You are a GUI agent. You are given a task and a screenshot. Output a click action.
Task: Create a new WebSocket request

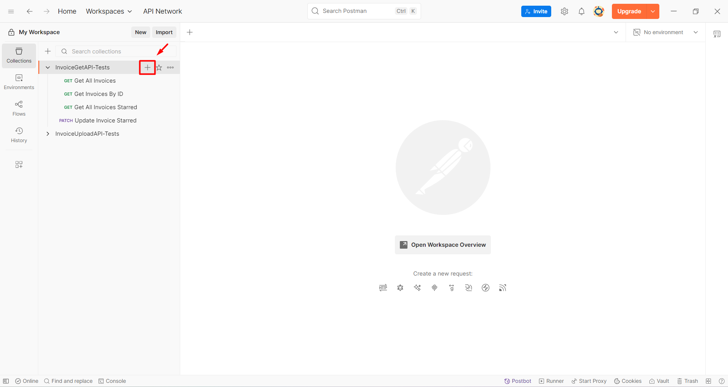tap(469, 288)
